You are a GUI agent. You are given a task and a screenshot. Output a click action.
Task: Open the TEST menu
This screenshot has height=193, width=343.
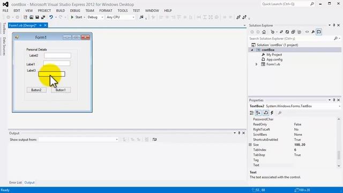pyautogui.click(x=136, y=11)
